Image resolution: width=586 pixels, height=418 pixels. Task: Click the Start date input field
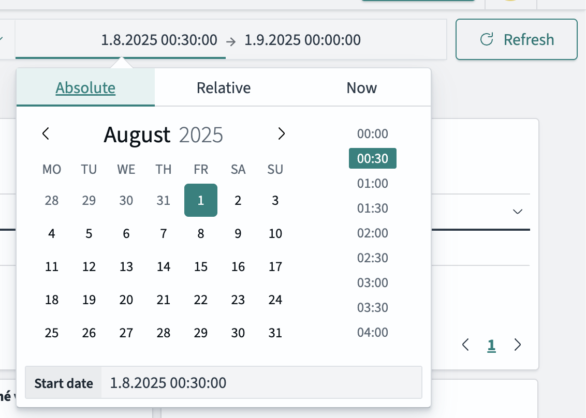point(261,383)
